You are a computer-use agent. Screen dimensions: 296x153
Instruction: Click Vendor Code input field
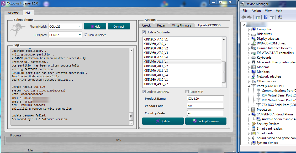205,106
